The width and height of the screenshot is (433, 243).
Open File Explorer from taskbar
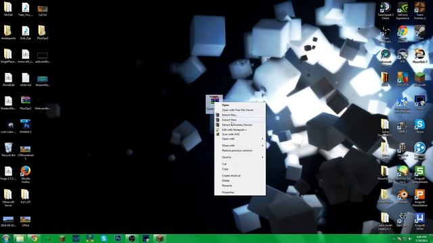pos(20,238)
